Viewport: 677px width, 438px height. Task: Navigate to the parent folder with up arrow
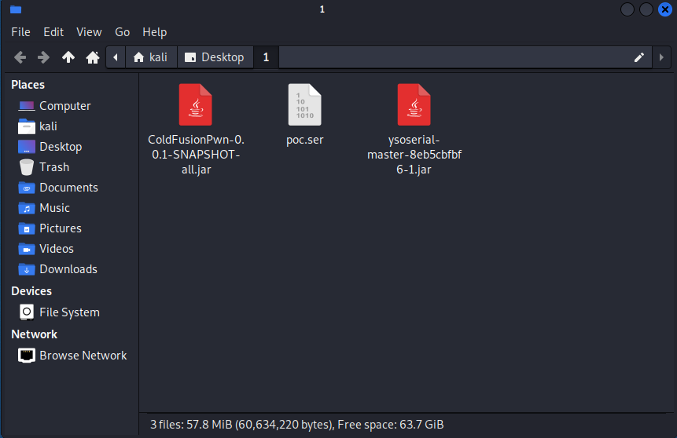[68, 57]
